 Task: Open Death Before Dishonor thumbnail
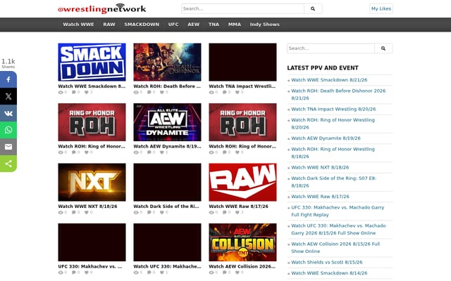(167, 62)
